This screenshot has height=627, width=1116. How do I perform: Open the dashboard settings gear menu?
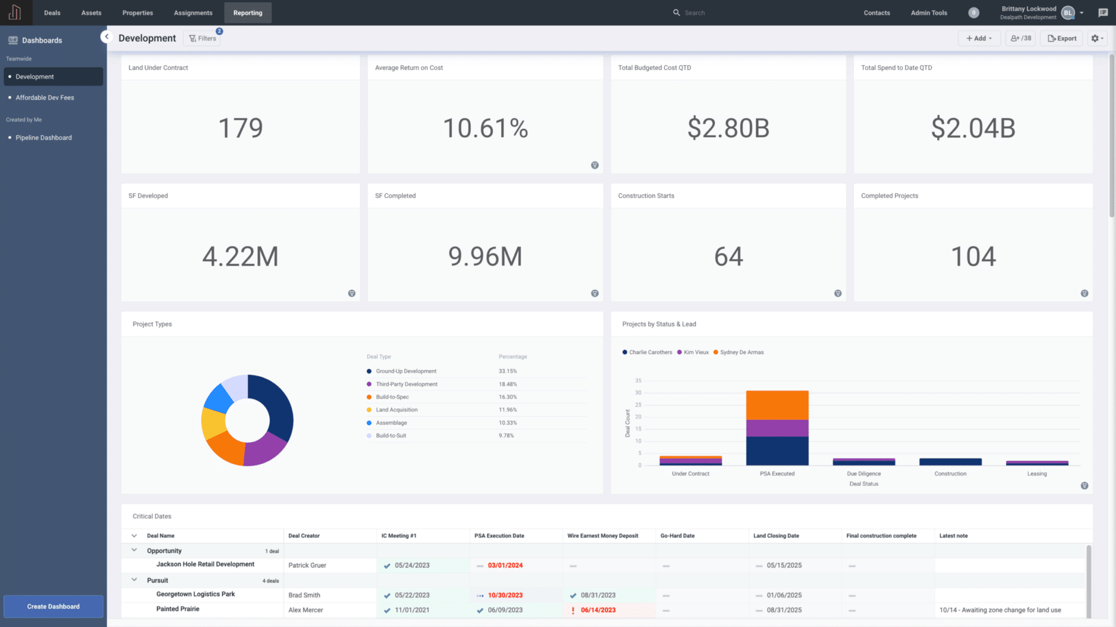1096,38
